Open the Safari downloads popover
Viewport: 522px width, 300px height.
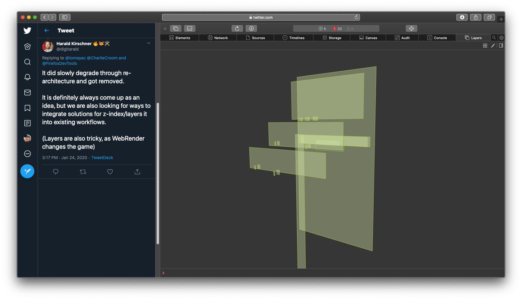coord(462,17)
